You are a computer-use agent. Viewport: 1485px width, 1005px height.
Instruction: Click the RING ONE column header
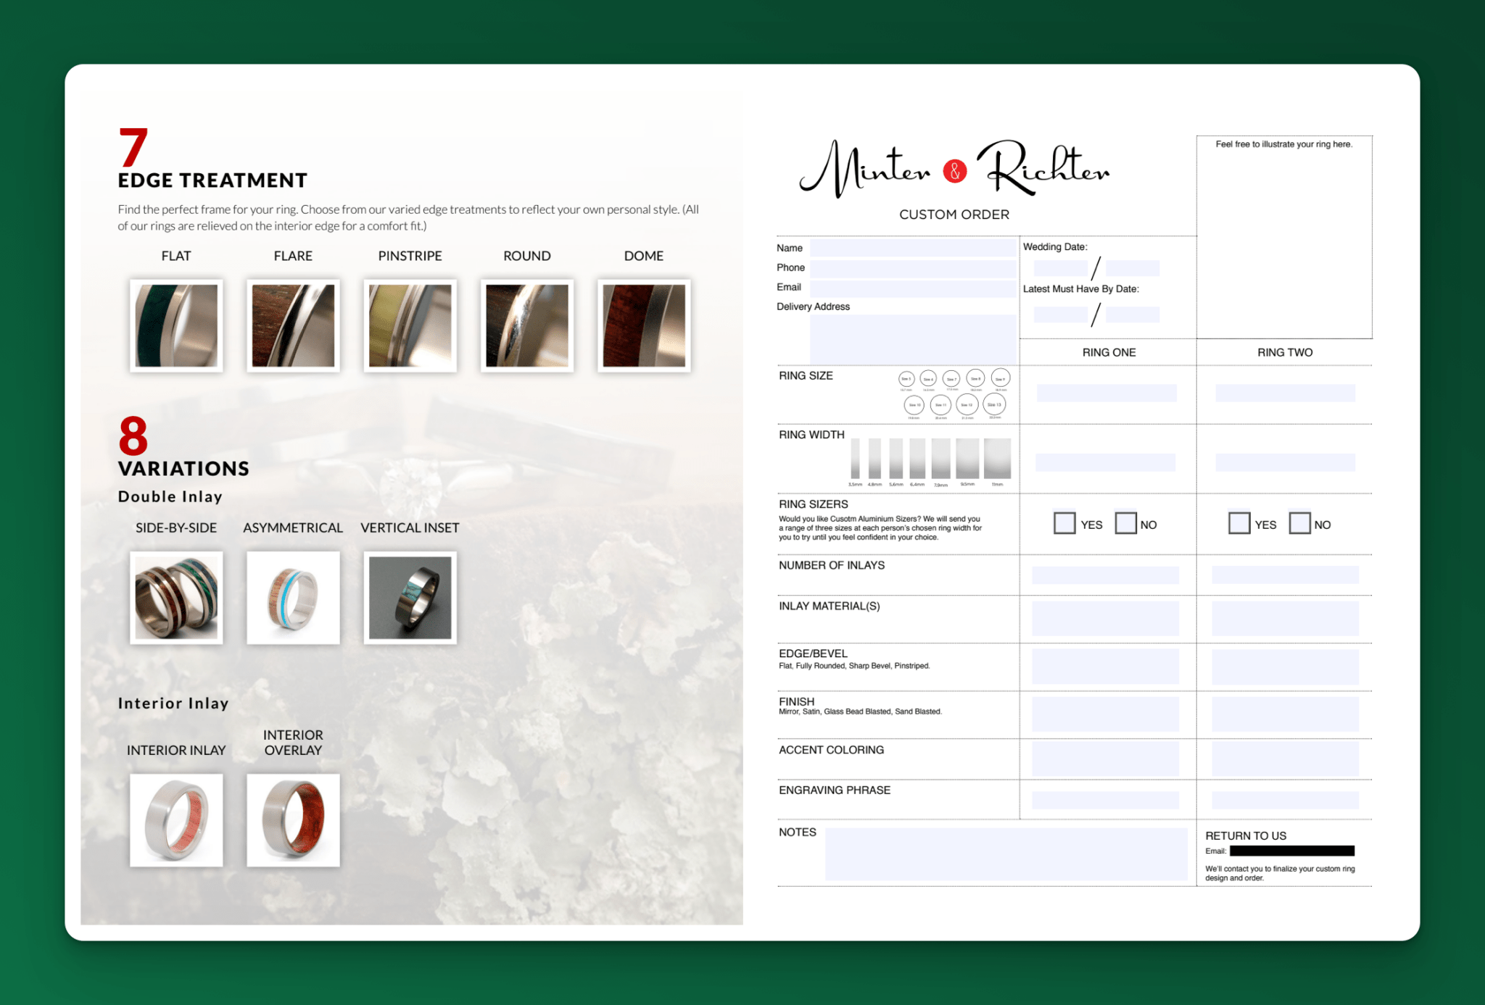tap(1109, 352)
